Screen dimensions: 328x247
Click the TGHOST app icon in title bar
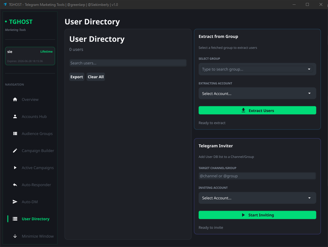coord(5,4)
